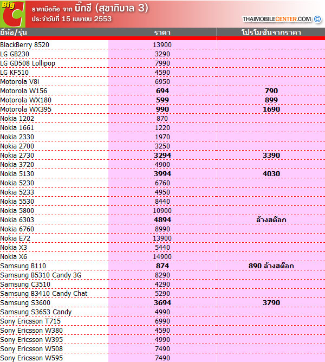Click the price 8290
This screenshot has width=325, height=362.
162,276
